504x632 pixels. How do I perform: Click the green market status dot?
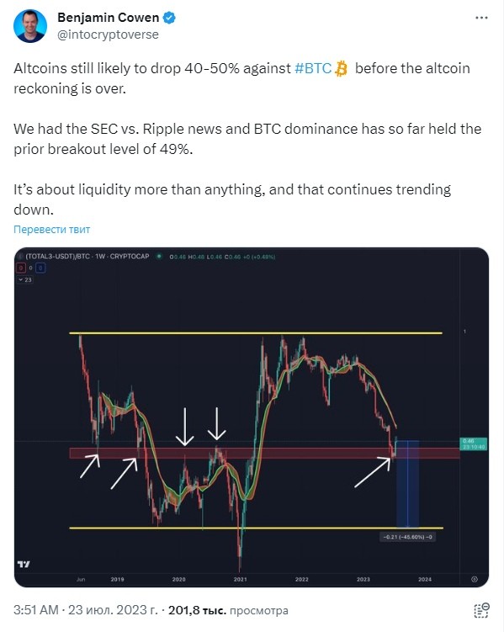(159, 256)
